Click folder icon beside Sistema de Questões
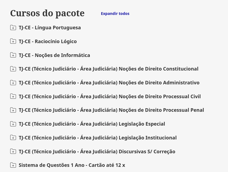The width and height of the screenshot is (228, 172). pyautogui.click(x=13, y=165)
